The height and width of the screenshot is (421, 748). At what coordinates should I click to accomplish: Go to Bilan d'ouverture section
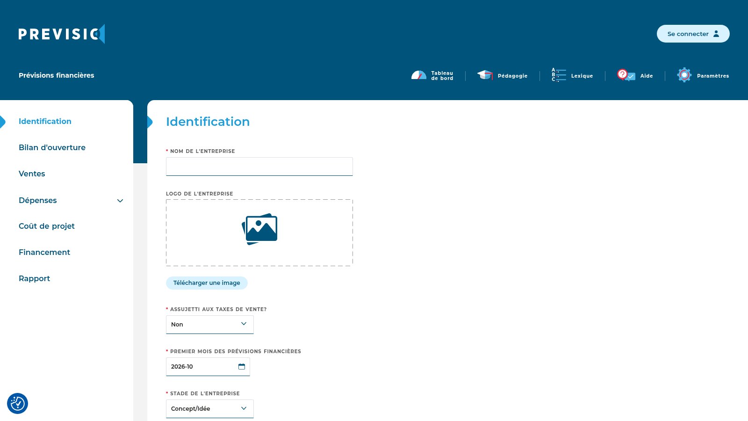pyautogui.click(x=52, y=147)
